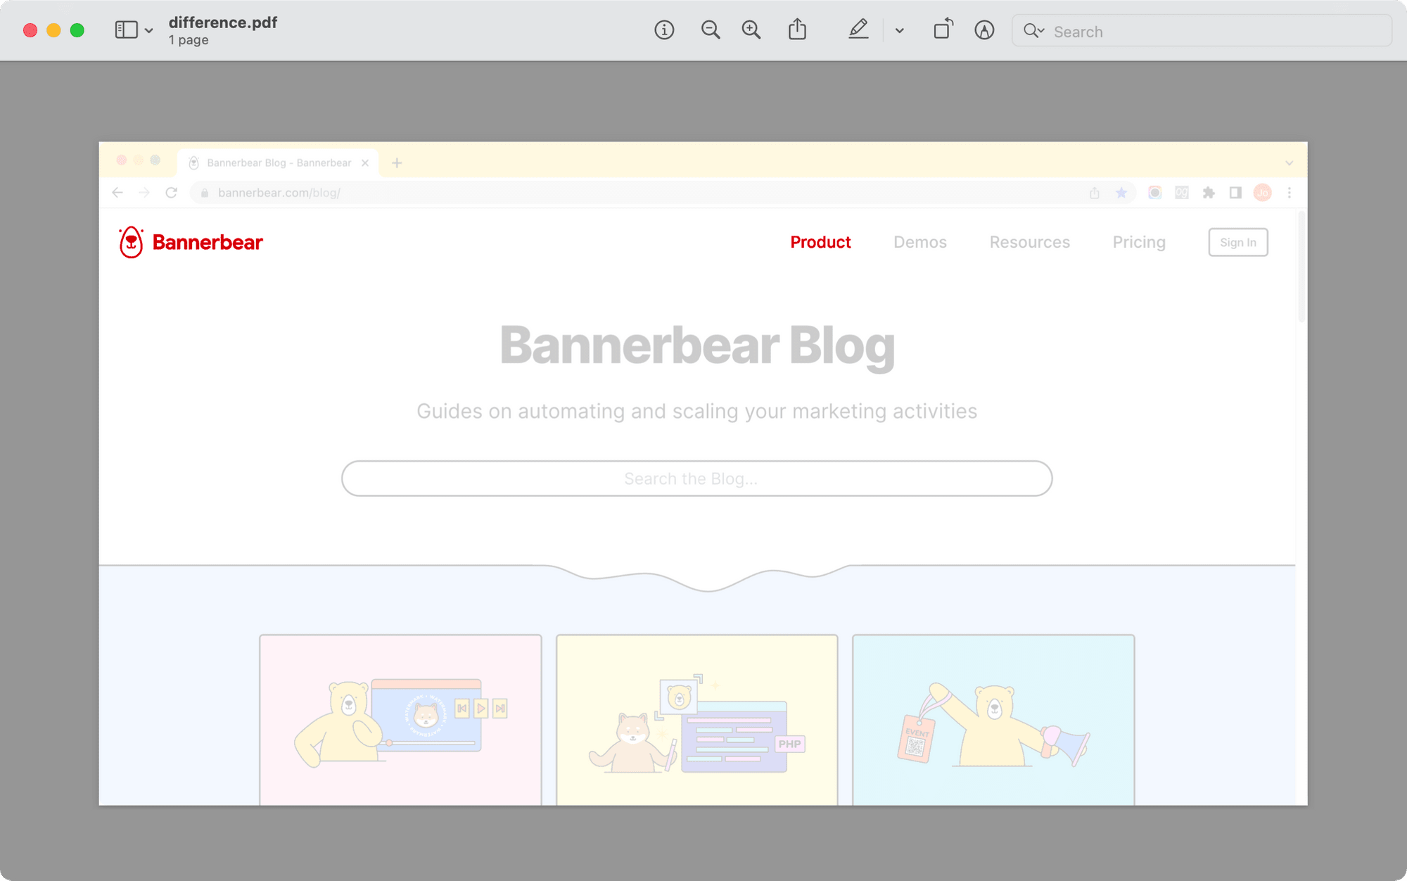Click the Pricing nav link
Screen dimensions: 1407x881
(1139, 242)
